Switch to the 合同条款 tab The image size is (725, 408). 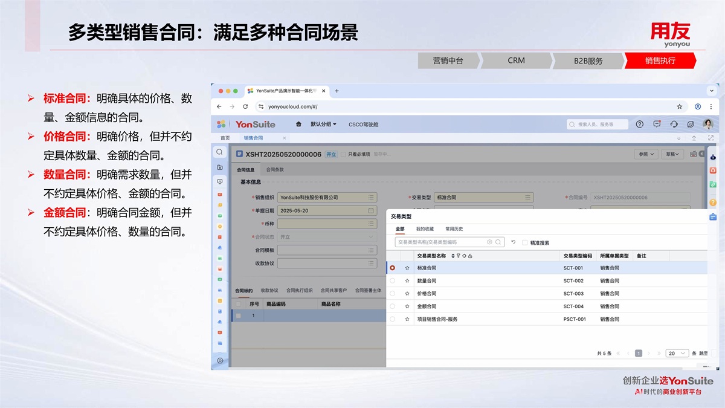tap(275, 170)
